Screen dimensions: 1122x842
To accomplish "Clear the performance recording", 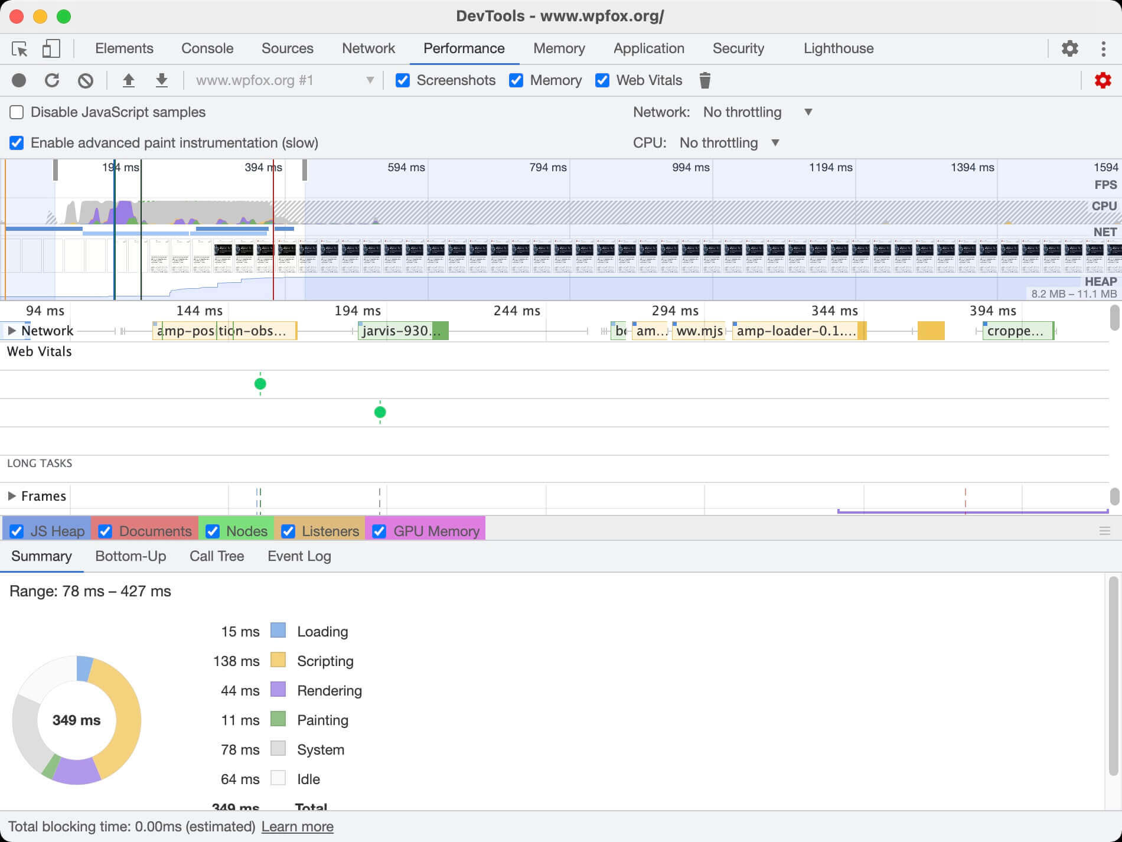I will pyautogui.click(x=86, y=80).
